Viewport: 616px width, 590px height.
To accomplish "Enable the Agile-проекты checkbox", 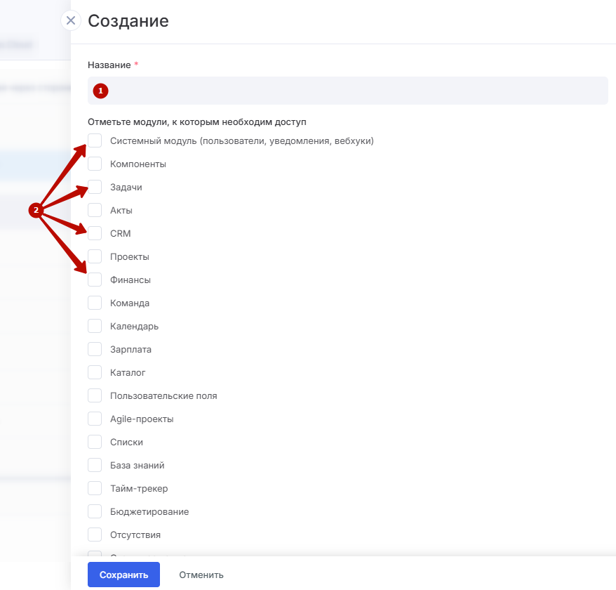I will [x=95, y=419].
